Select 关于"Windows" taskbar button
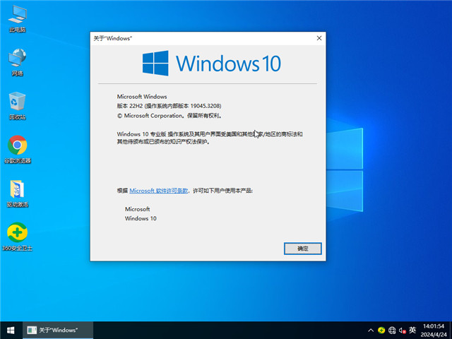452x339 pixels. (x=52, y=330)
